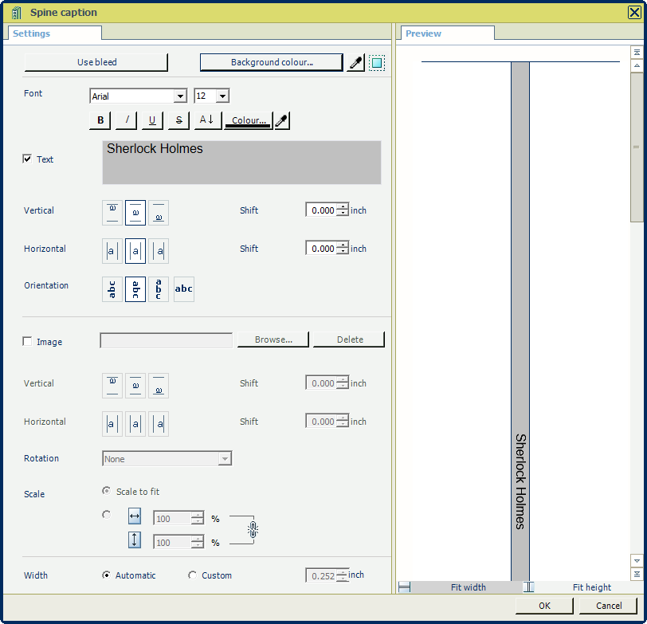Set text orientation to horizontal abc
Viewport: 647px width, 624px height.
[183, 289]
